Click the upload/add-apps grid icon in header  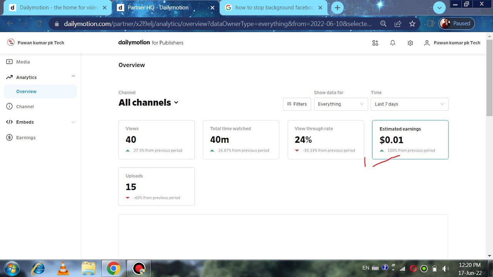click(375, 43)
